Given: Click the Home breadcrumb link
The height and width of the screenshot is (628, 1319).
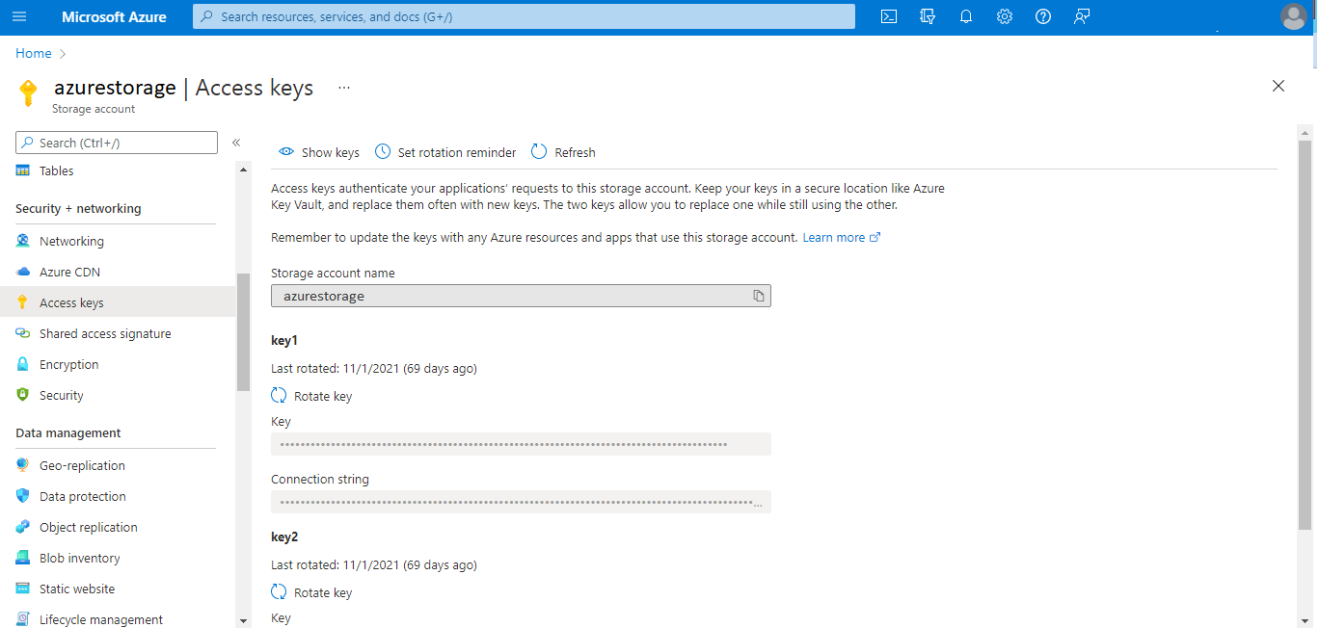Looking at the screenshot, I should [x=33, y=53].
